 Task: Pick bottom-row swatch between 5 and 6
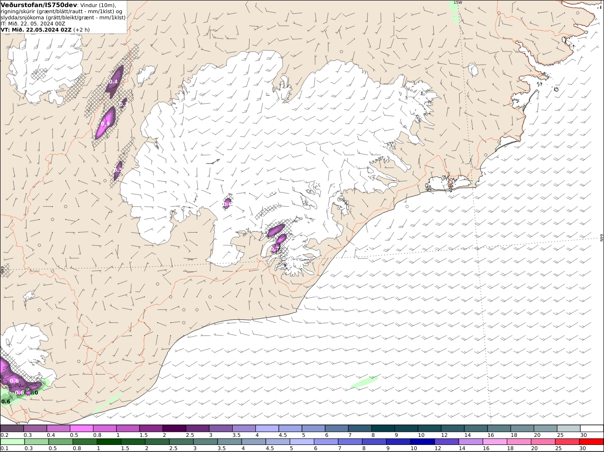coord(302,442)
